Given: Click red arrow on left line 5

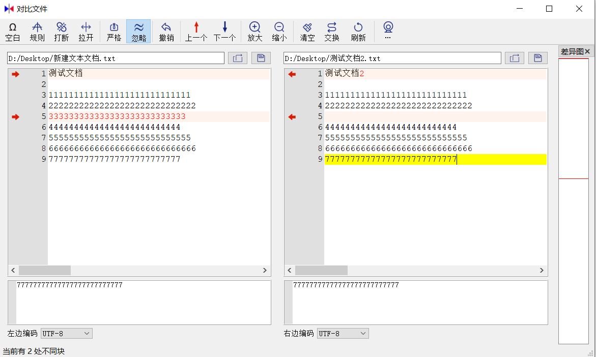Looking at the screenshot, I should pos(16,116).
